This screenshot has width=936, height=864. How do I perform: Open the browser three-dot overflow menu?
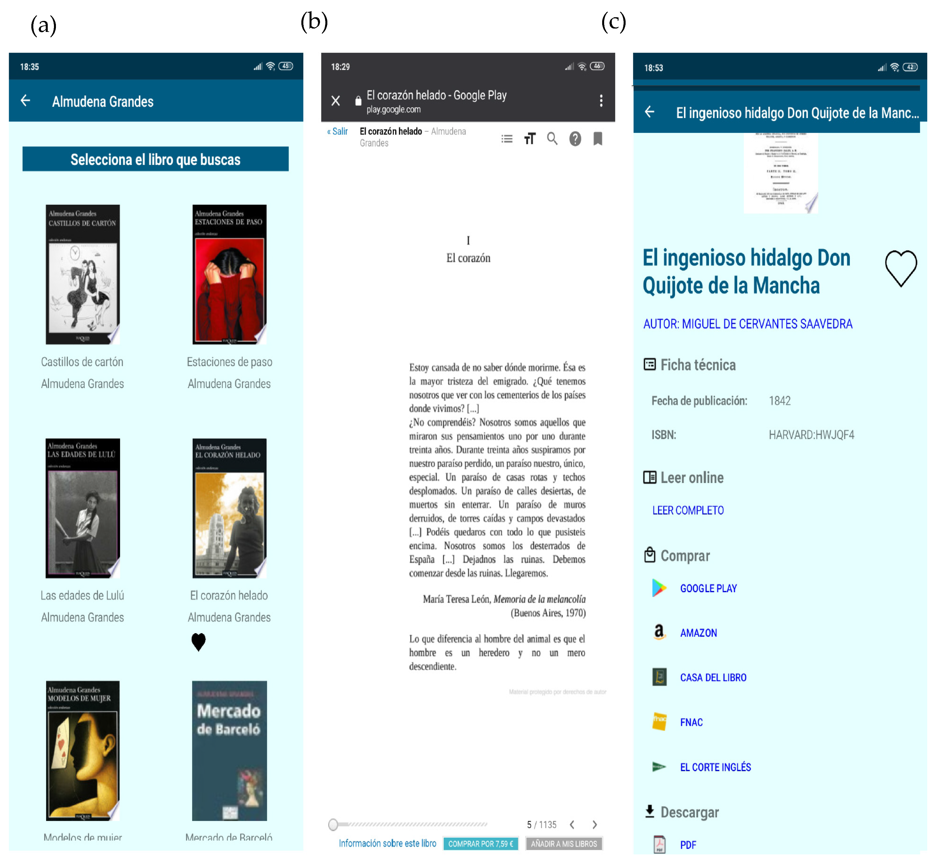click(601, 101)
